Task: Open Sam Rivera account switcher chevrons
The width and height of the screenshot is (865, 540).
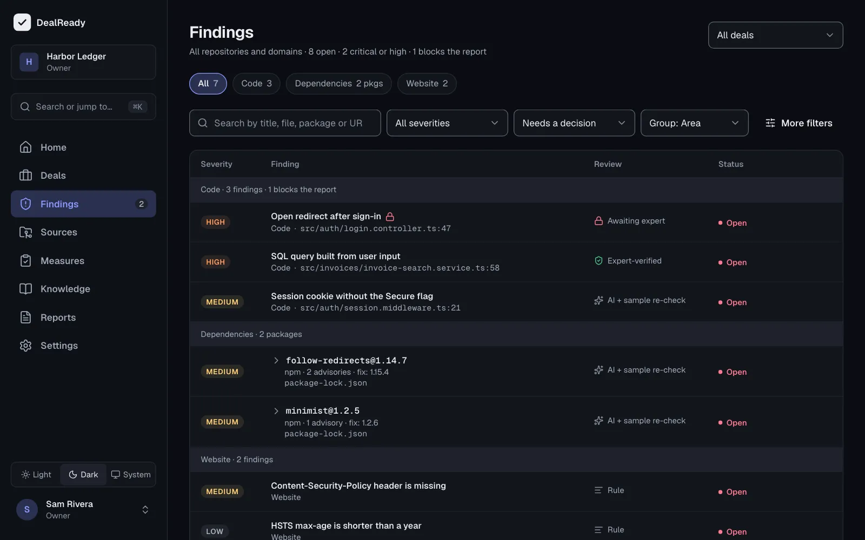Action: click(145, 510)
